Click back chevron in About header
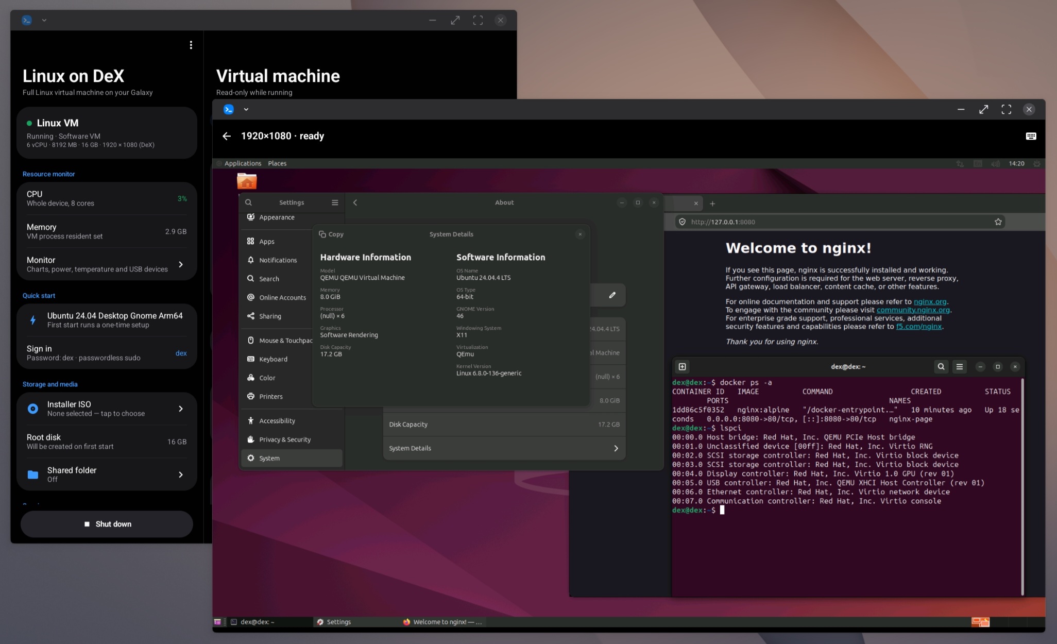The height and width of the screenshot is (644, 1057). click(x=355, y=202)
